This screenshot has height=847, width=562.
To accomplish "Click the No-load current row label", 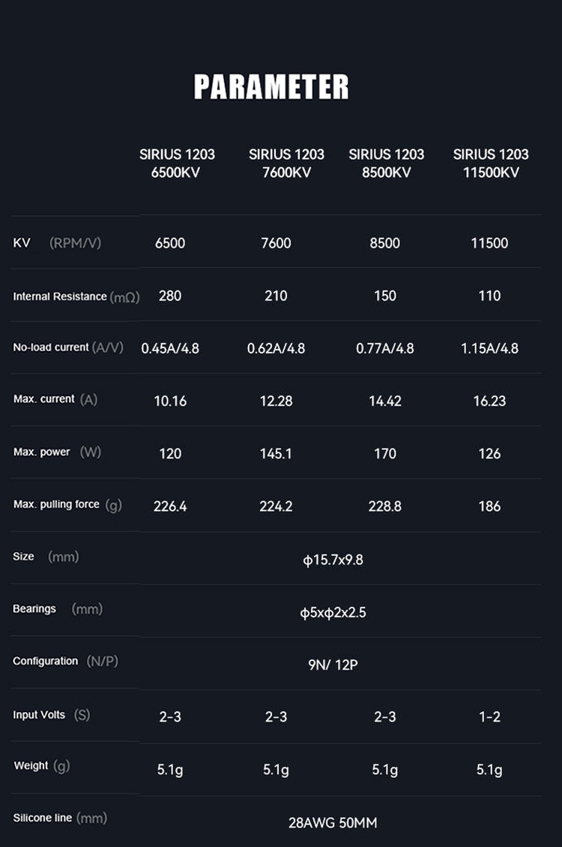I will click(68, 347).
